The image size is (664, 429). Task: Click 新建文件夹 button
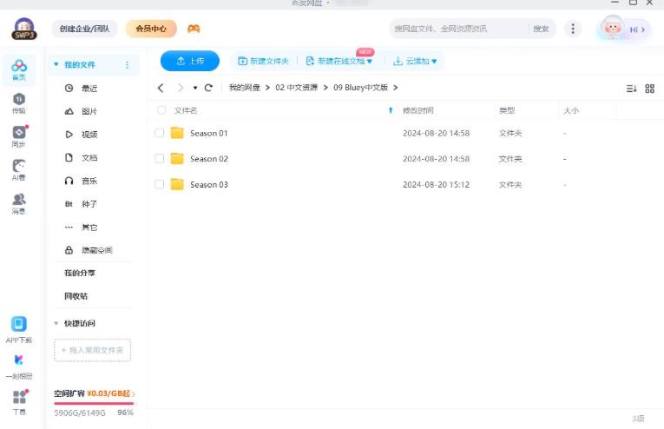pos(263,61)
